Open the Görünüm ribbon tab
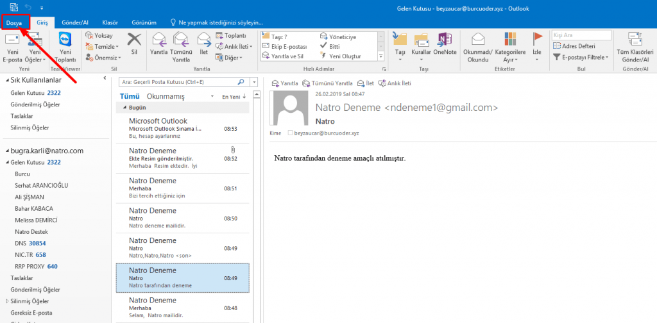This screenshot has width=657, height=323. point(144,22)
